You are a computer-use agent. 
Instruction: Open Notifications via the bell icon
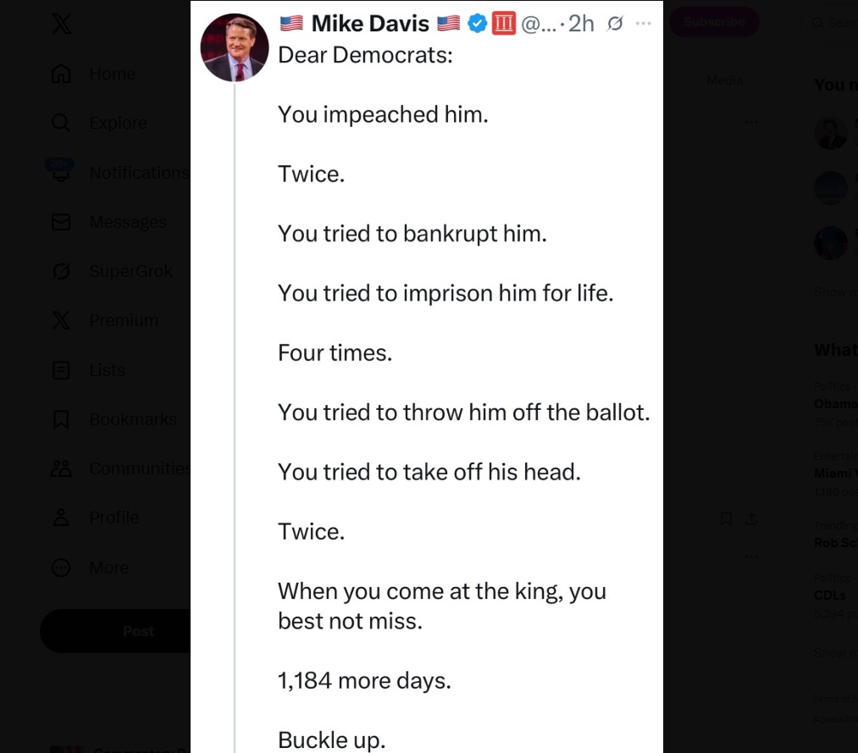pos(61,173)
